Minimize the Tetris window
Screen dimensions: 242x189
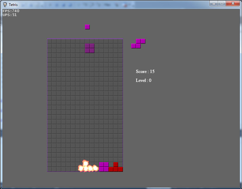click(x=214, y=3)
